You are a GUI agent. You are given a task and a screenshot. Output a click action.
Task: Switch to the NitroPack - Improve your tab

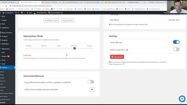(x=157, y=2)
